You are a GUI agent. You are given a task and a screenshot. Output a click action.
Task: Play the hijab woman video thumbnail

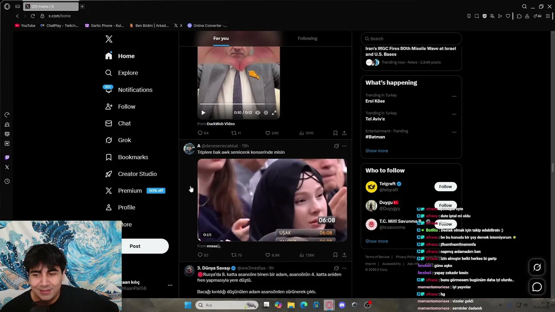(x=272, y=200)
